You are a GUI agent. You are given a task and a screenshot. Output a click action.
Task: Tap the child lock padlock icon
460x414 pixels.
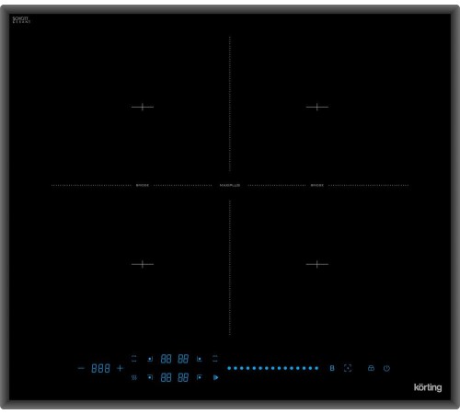[x=371, y=368]
